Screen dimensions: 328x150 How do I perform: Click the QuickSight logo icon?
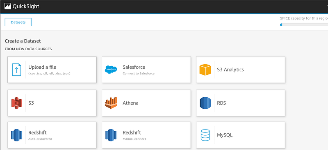(x=8, y=7)
